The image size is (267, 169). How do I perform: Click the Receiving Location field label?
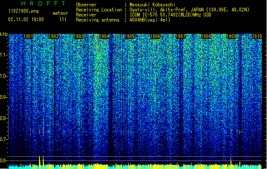pos(99,10)
